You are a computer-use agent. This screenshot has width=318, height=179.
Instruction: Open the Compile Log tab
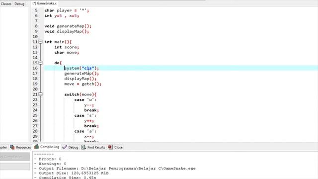[x=47, y=147]
